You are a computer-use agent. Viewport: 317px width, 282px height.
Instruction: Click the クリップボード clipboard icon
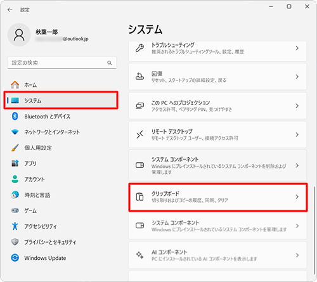pos(139,196)
